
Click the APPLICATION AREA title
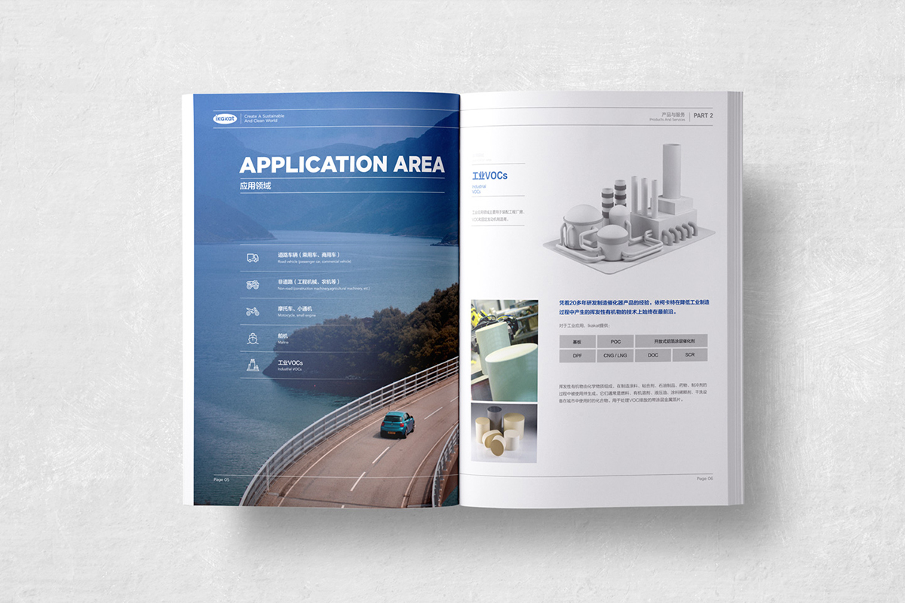341,165
